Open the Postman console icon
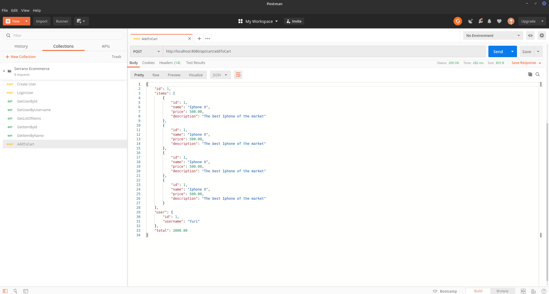The width and height of the screenshot is (549, 294). tap(26, 291)
